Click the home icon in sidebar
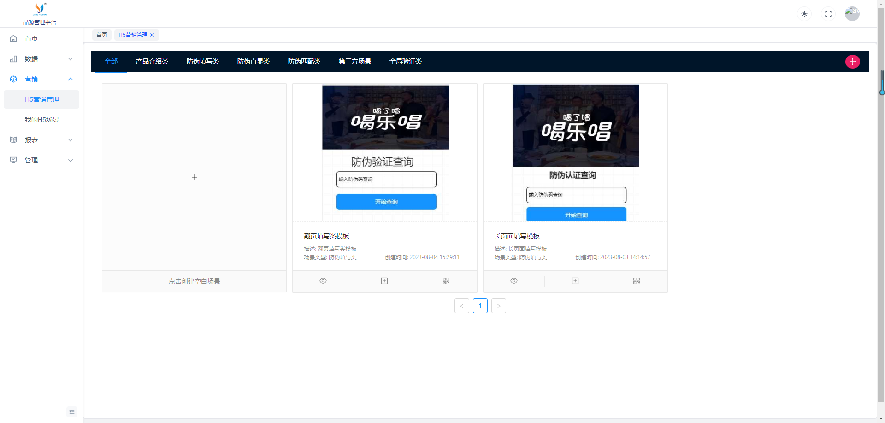885x423 pixels. click(13, 39)
